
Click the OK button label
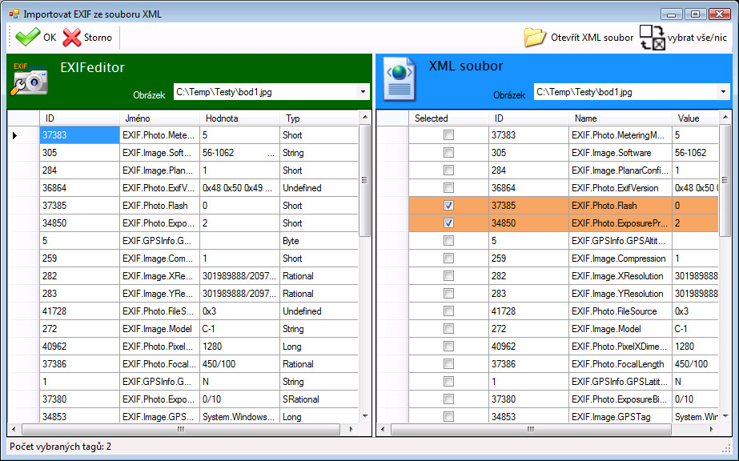coord(50,38)
